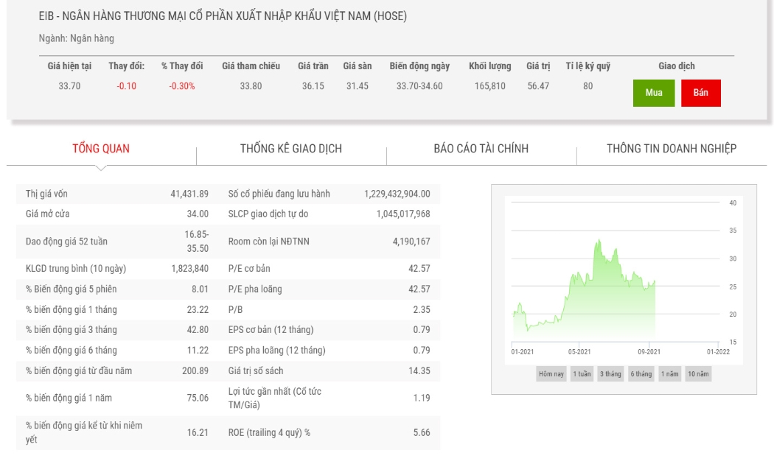Click the Ngành: Ngân hàng sector label
Screen dimensions: 774x464
click(77, 38)
